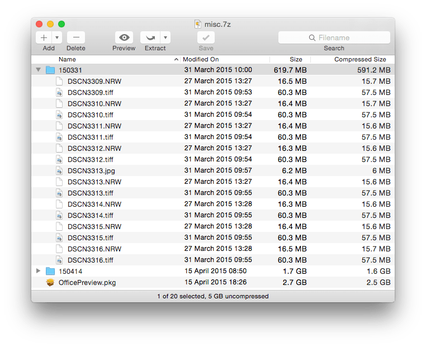Click the DSCN3313.jpg file icon
This screenshot has width=426, height=347.
click(x=59, y=170)
